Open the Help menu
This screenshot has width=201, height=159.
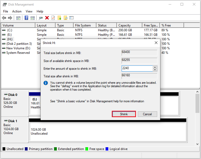40,11
